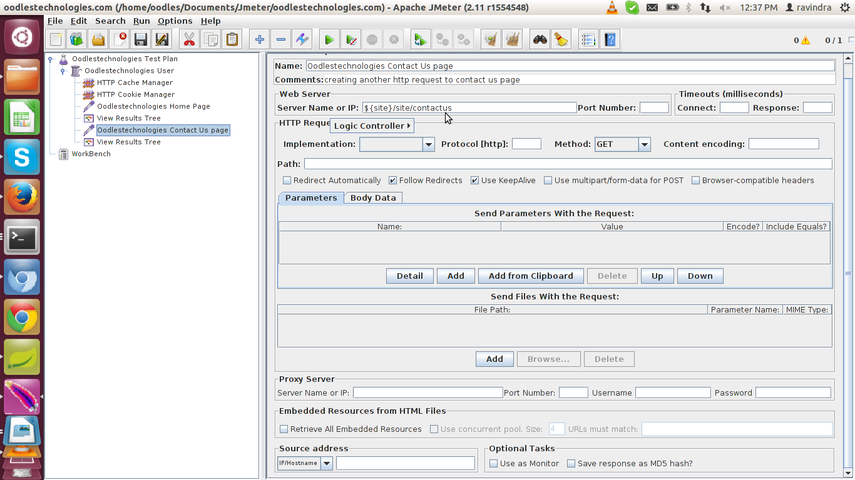Open Firefox from the Ubuntu launcher
This screenshot has height=480, width=855.
pos(22,197)
